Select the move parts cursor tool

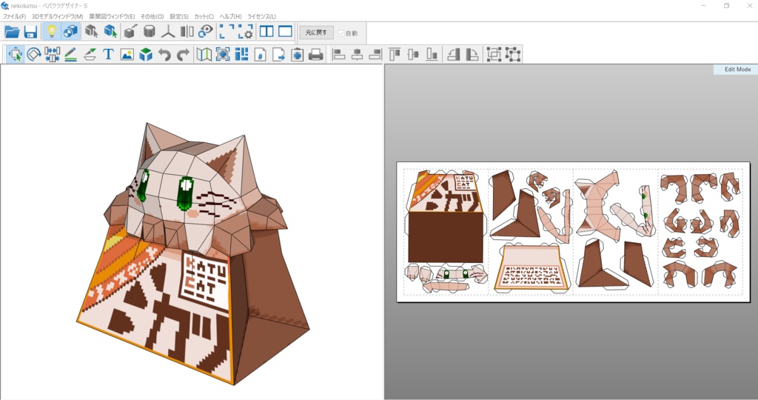16,55
